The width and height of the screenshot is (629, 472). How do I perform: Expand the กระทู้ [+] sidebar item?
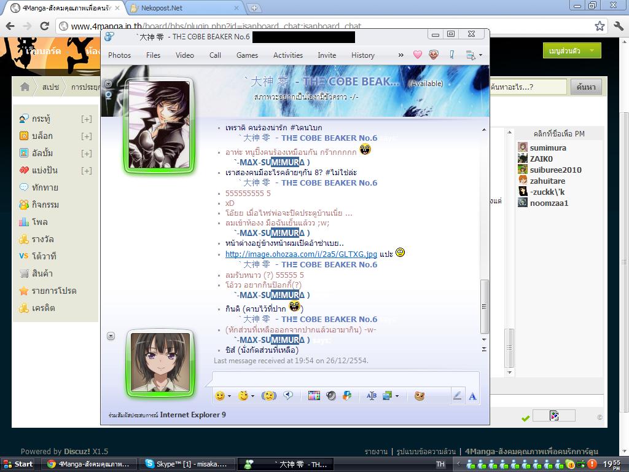pos(86,119)
